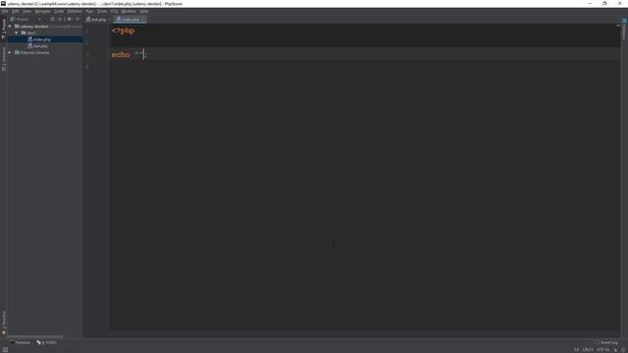Open the Terminal tool window
The width and height of the screenshot is (628, 353).
click(x=20, y=342)
